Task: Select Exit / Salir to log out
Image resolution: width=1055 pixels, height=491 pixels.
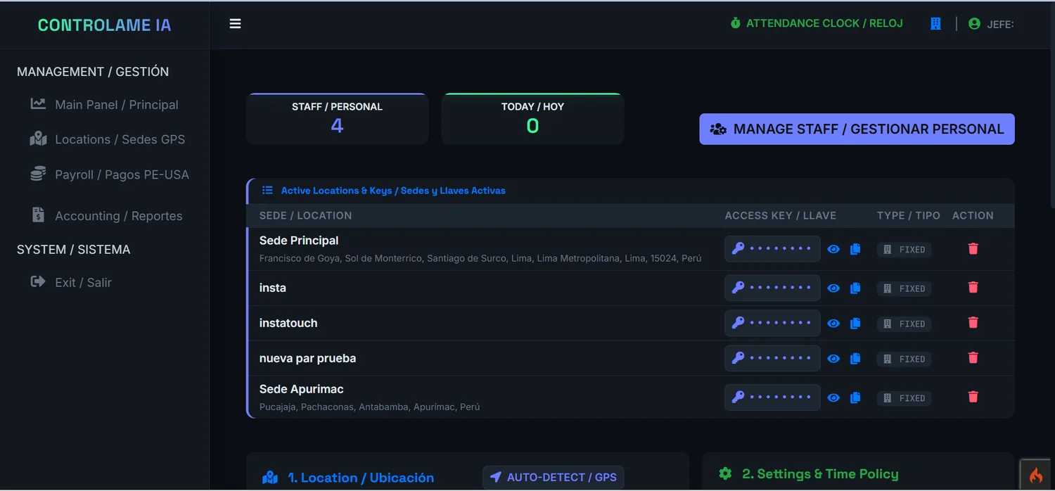Action: 70,282
